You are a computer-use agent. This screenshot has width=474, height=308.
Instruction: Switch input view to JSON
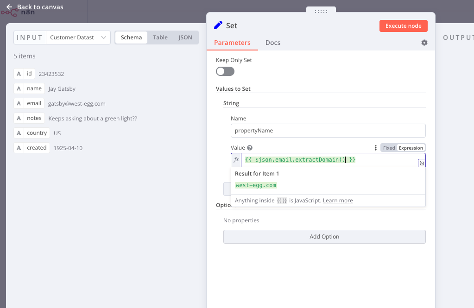(x=185, y=38)
